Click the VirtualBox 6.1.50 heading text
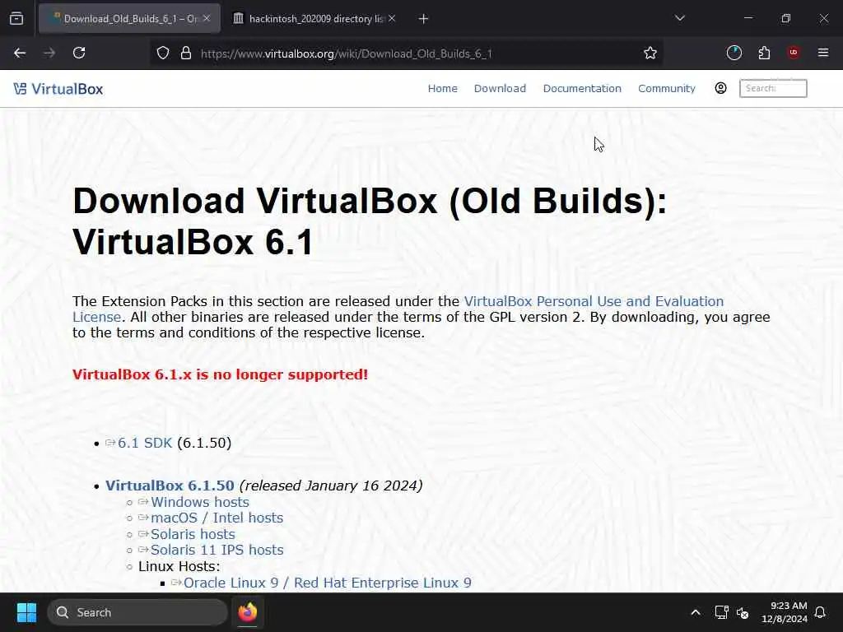 pos(170,486)
